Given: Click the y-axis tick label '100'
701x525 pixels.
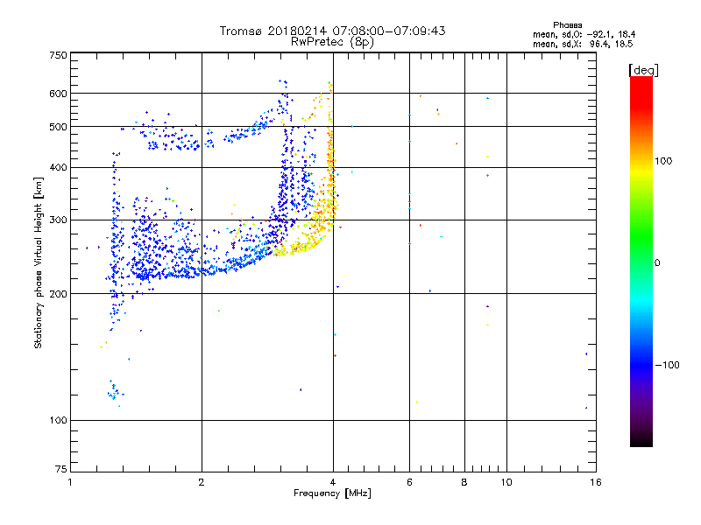Looking at the screenshot, I should click(x=58, y=420).
